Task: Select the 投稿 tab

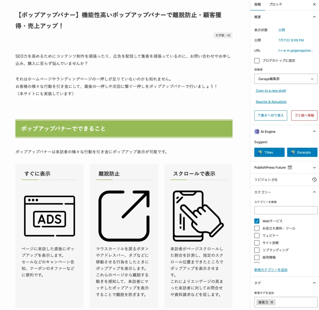Action: pyautogui.click(x=258, y=4)
